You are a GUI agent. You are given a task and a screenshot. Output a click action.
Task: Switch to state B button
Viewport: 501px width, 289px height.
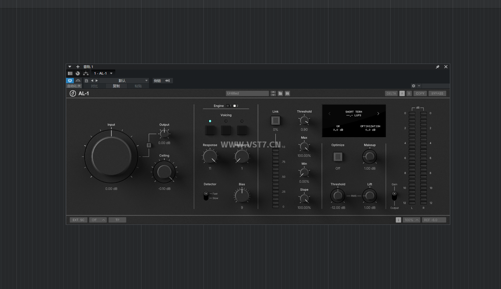(x=409, y=93)
